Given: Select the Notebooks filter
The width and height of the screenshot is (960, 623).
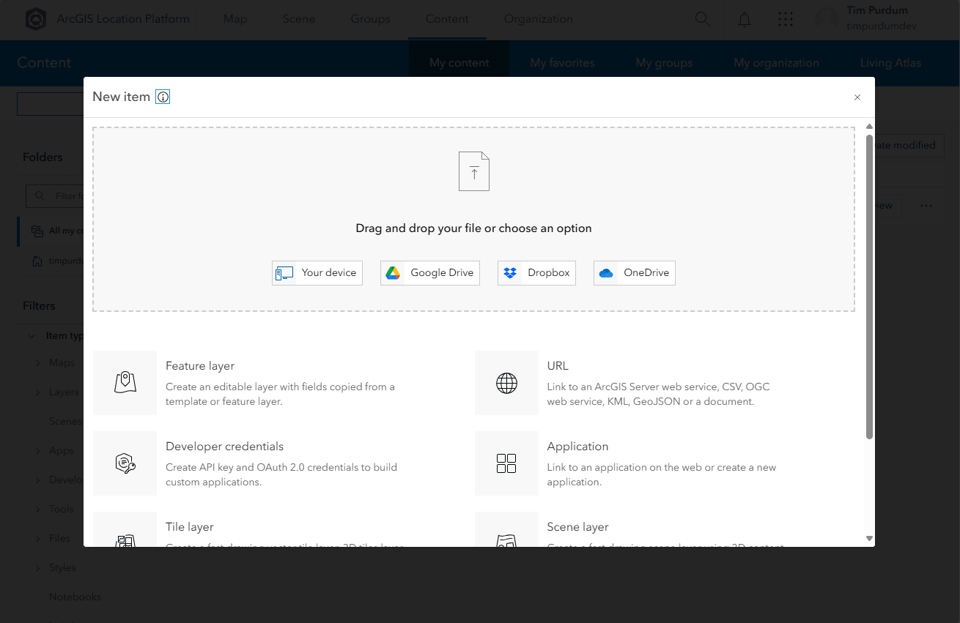Looking at the screenshot, I should 75,597.
